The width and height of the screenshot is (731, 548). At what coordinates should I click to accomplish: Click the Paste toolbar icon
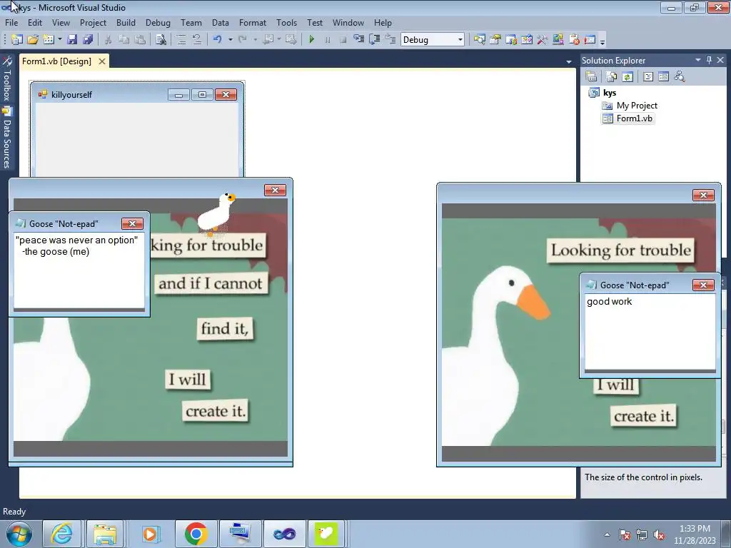(140, 40)
